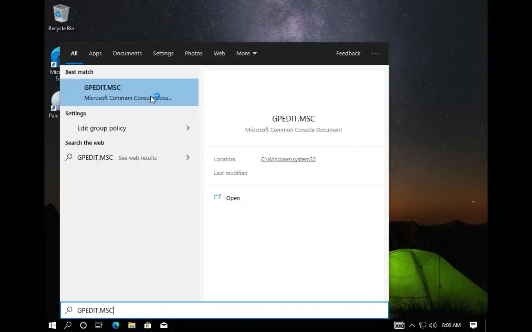Show hidden system tray icons
The image size is (532, 332).
click(x=412, y=325)
